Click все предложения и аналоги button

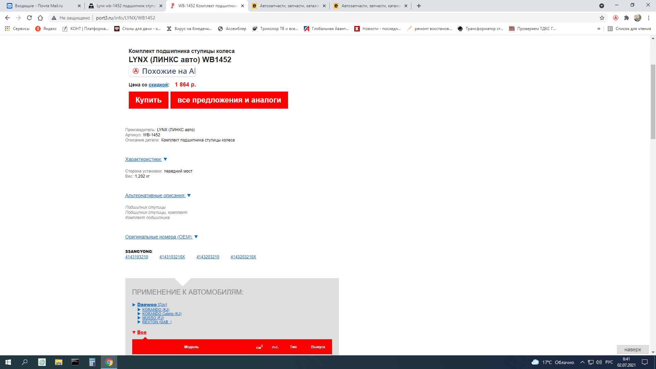[229, 100]
